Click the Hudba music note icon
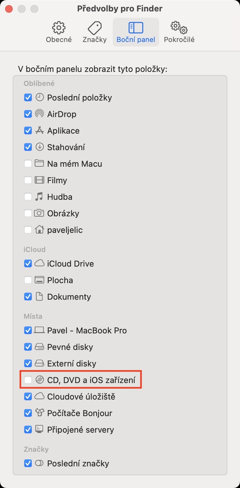 pos(39,197)
